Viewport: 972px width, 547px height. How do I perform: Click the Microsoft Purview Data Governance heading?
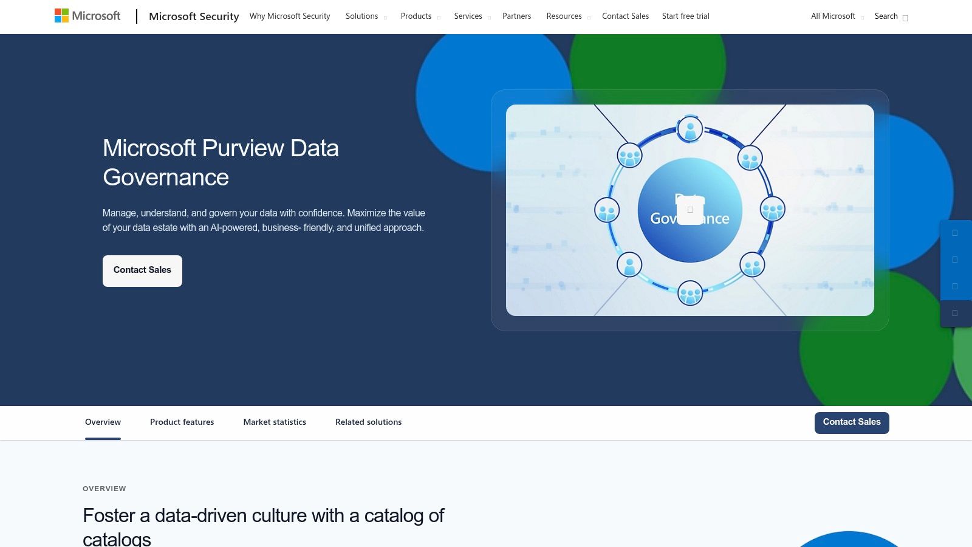(x=221, y=163)
